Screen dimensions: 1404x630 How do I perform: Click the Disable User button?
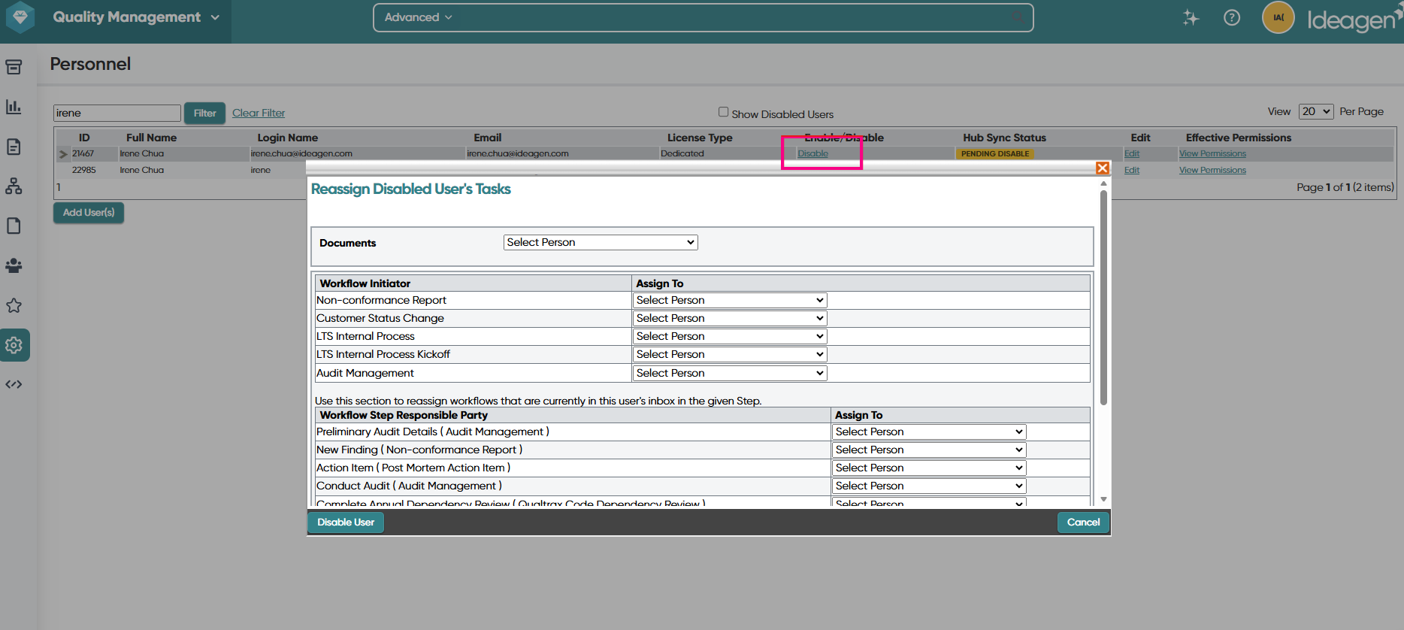coord(346,522)
